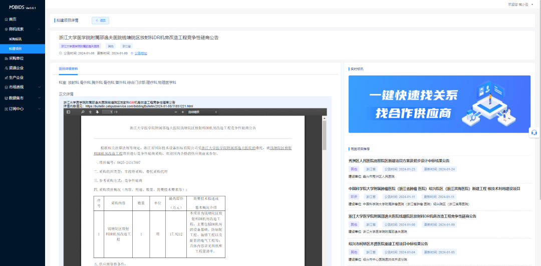Open the PDF find/search tool
The width and height of the screenshot is (541, 266).
click(83, 112)
